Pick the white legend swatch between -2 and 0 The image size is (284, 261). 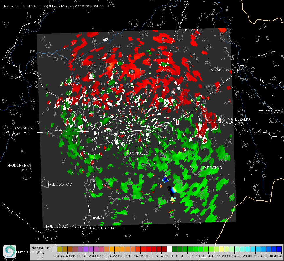(x=169, y=249)
